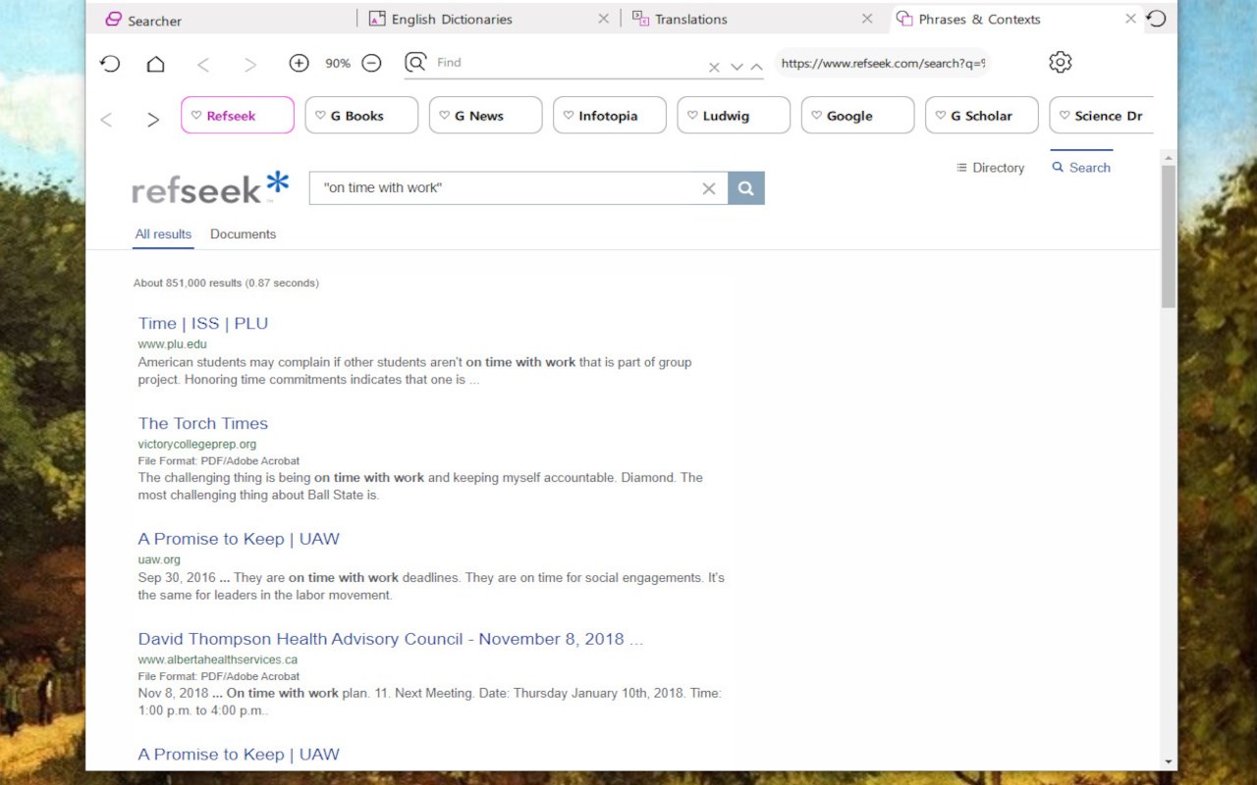Submit search with blue magnifier button
The height and width of the screenshot is (785, 1257).
(746, 188)
